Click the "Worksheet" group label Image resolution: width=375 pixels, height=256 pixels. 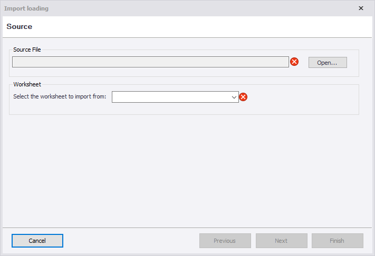click(x=27, y=84)
